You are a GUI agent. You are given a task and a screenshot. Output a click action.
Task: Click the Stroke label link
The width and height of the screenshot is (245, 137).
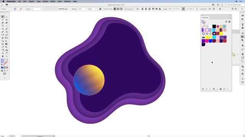click(x=28, y=9)
